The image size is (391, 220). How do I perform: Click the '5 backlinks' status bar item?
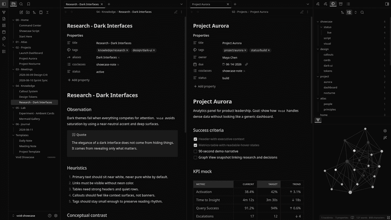[x=327, y=218]
